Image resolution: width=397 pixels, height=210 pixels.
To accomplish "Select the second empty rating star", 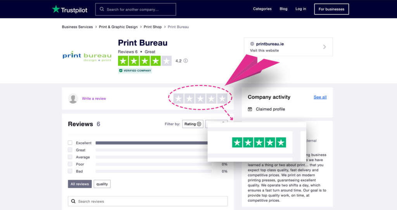I will pos(189,99).
